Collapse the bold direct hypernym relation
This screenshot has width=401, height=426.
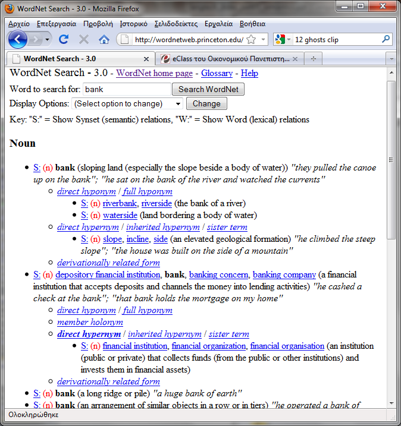point(89,334)
